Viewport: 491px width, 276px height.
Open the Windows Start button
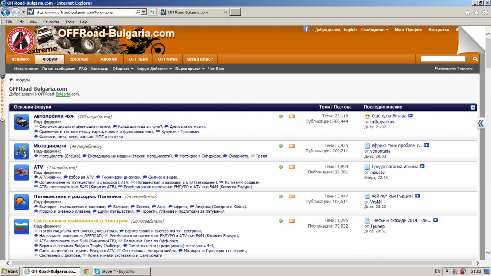pyautogui.click(x=10, y=271)
